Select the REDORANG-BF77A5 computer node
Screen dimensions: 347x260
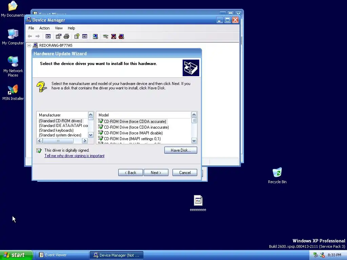point(56,45)
